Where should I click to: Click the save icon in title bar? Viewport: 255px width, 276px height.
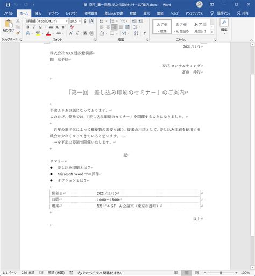point(8,5)
